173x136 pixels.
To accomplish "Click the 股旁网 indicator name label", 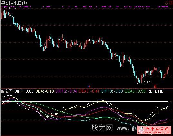I will coord(7,91).
